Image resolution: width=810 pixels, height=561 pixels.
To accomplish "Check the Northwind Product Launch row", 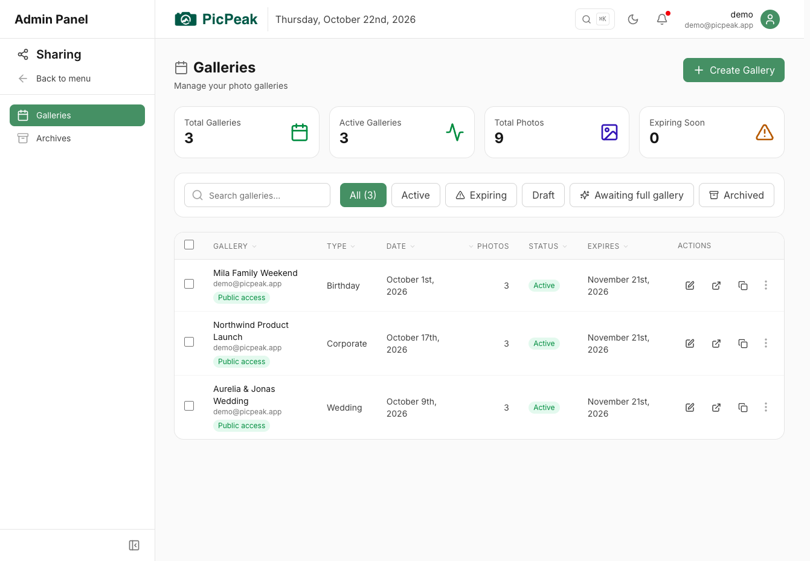I will pos(189,342).
